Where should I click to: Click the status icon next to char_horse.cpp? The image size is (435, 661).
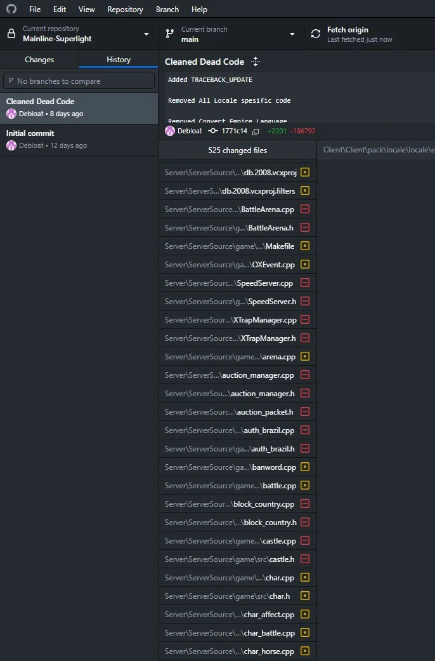(305, 651)
